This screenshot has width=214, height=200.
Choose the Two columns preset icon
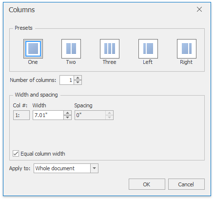pos(71,49)
